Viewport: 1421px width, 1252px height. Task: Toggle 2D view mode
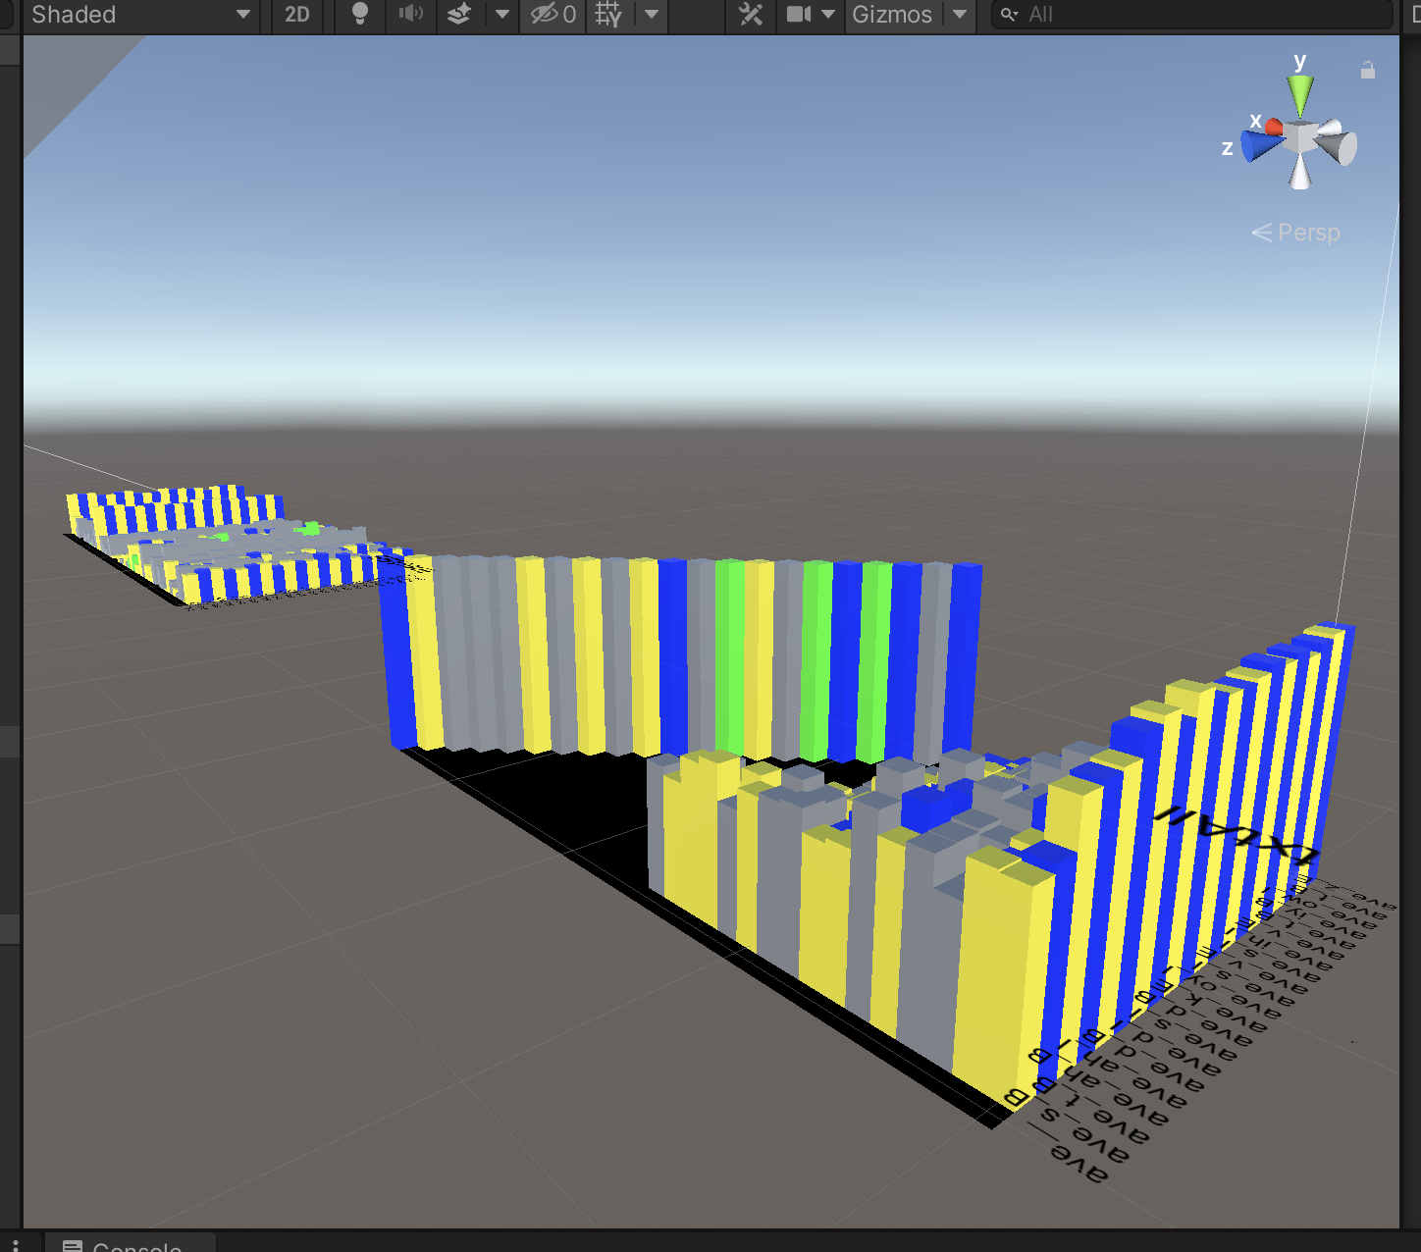296,14
